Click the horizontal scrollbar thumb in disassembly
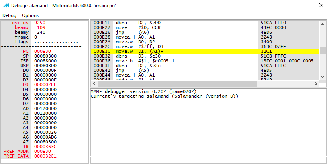327x164 pixels. [x=177, y=83]
